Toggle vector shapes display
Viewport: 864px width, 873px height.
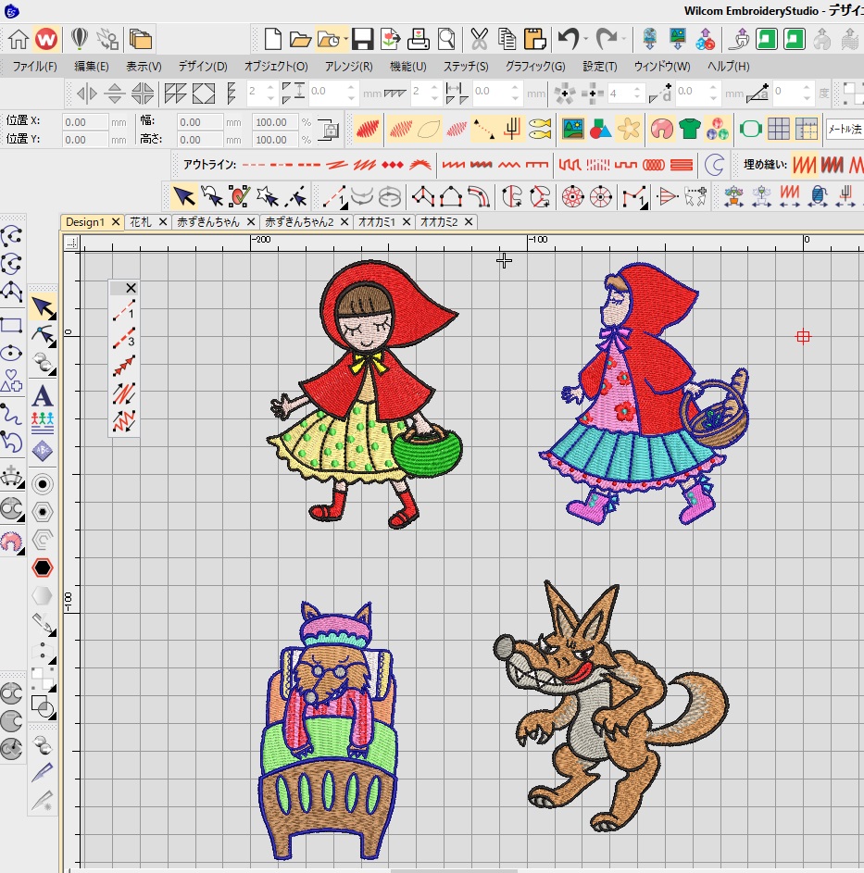[x=600, y=130]
